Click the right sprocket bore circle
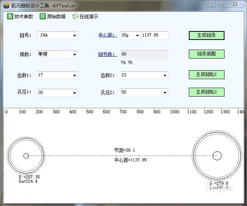247x206 pixels. coord(217,156)
